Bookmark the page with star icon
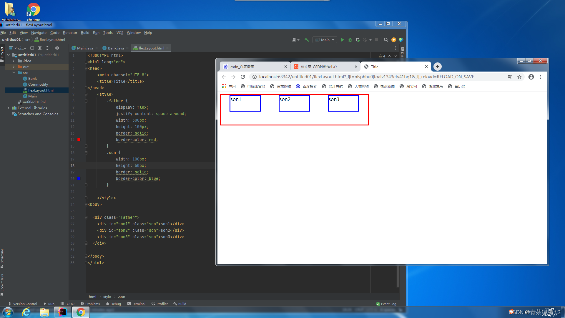 [519, 77]
